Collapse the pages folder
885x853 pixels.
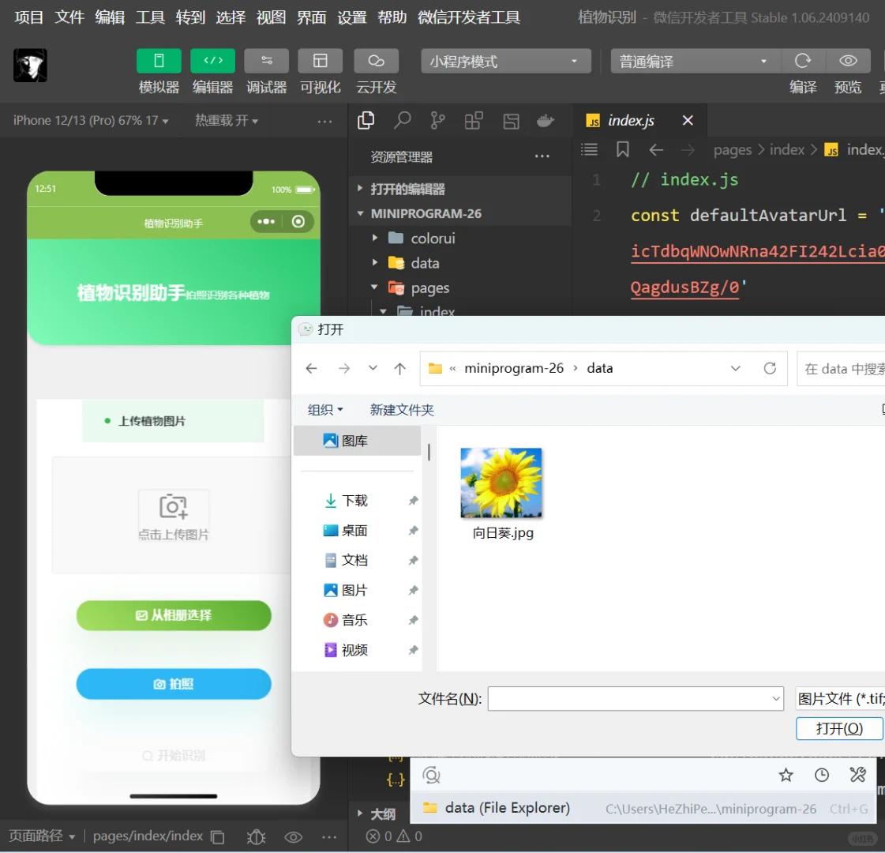point(459,288)
